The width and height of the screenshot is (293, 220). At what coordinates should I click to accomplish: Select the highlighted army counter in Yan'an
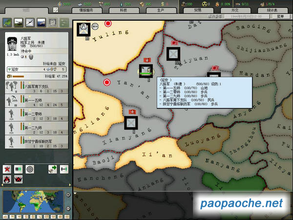(146, 71)
